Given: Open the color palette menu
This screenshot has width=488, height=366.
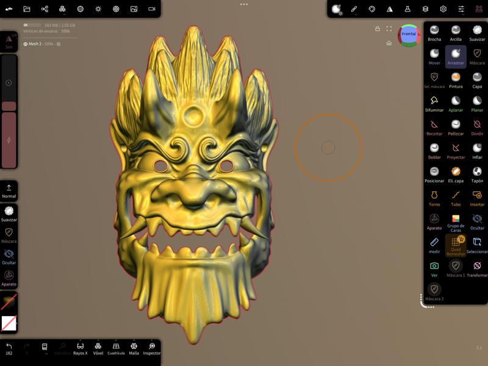Looking at the screenshot, I should [x=372, y=9].
